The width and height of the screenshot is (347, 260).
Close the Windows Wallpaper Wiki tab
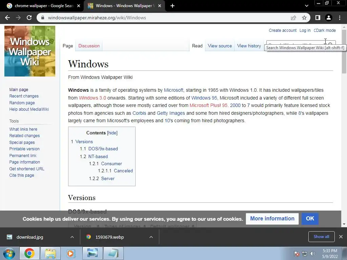point(160,6)
